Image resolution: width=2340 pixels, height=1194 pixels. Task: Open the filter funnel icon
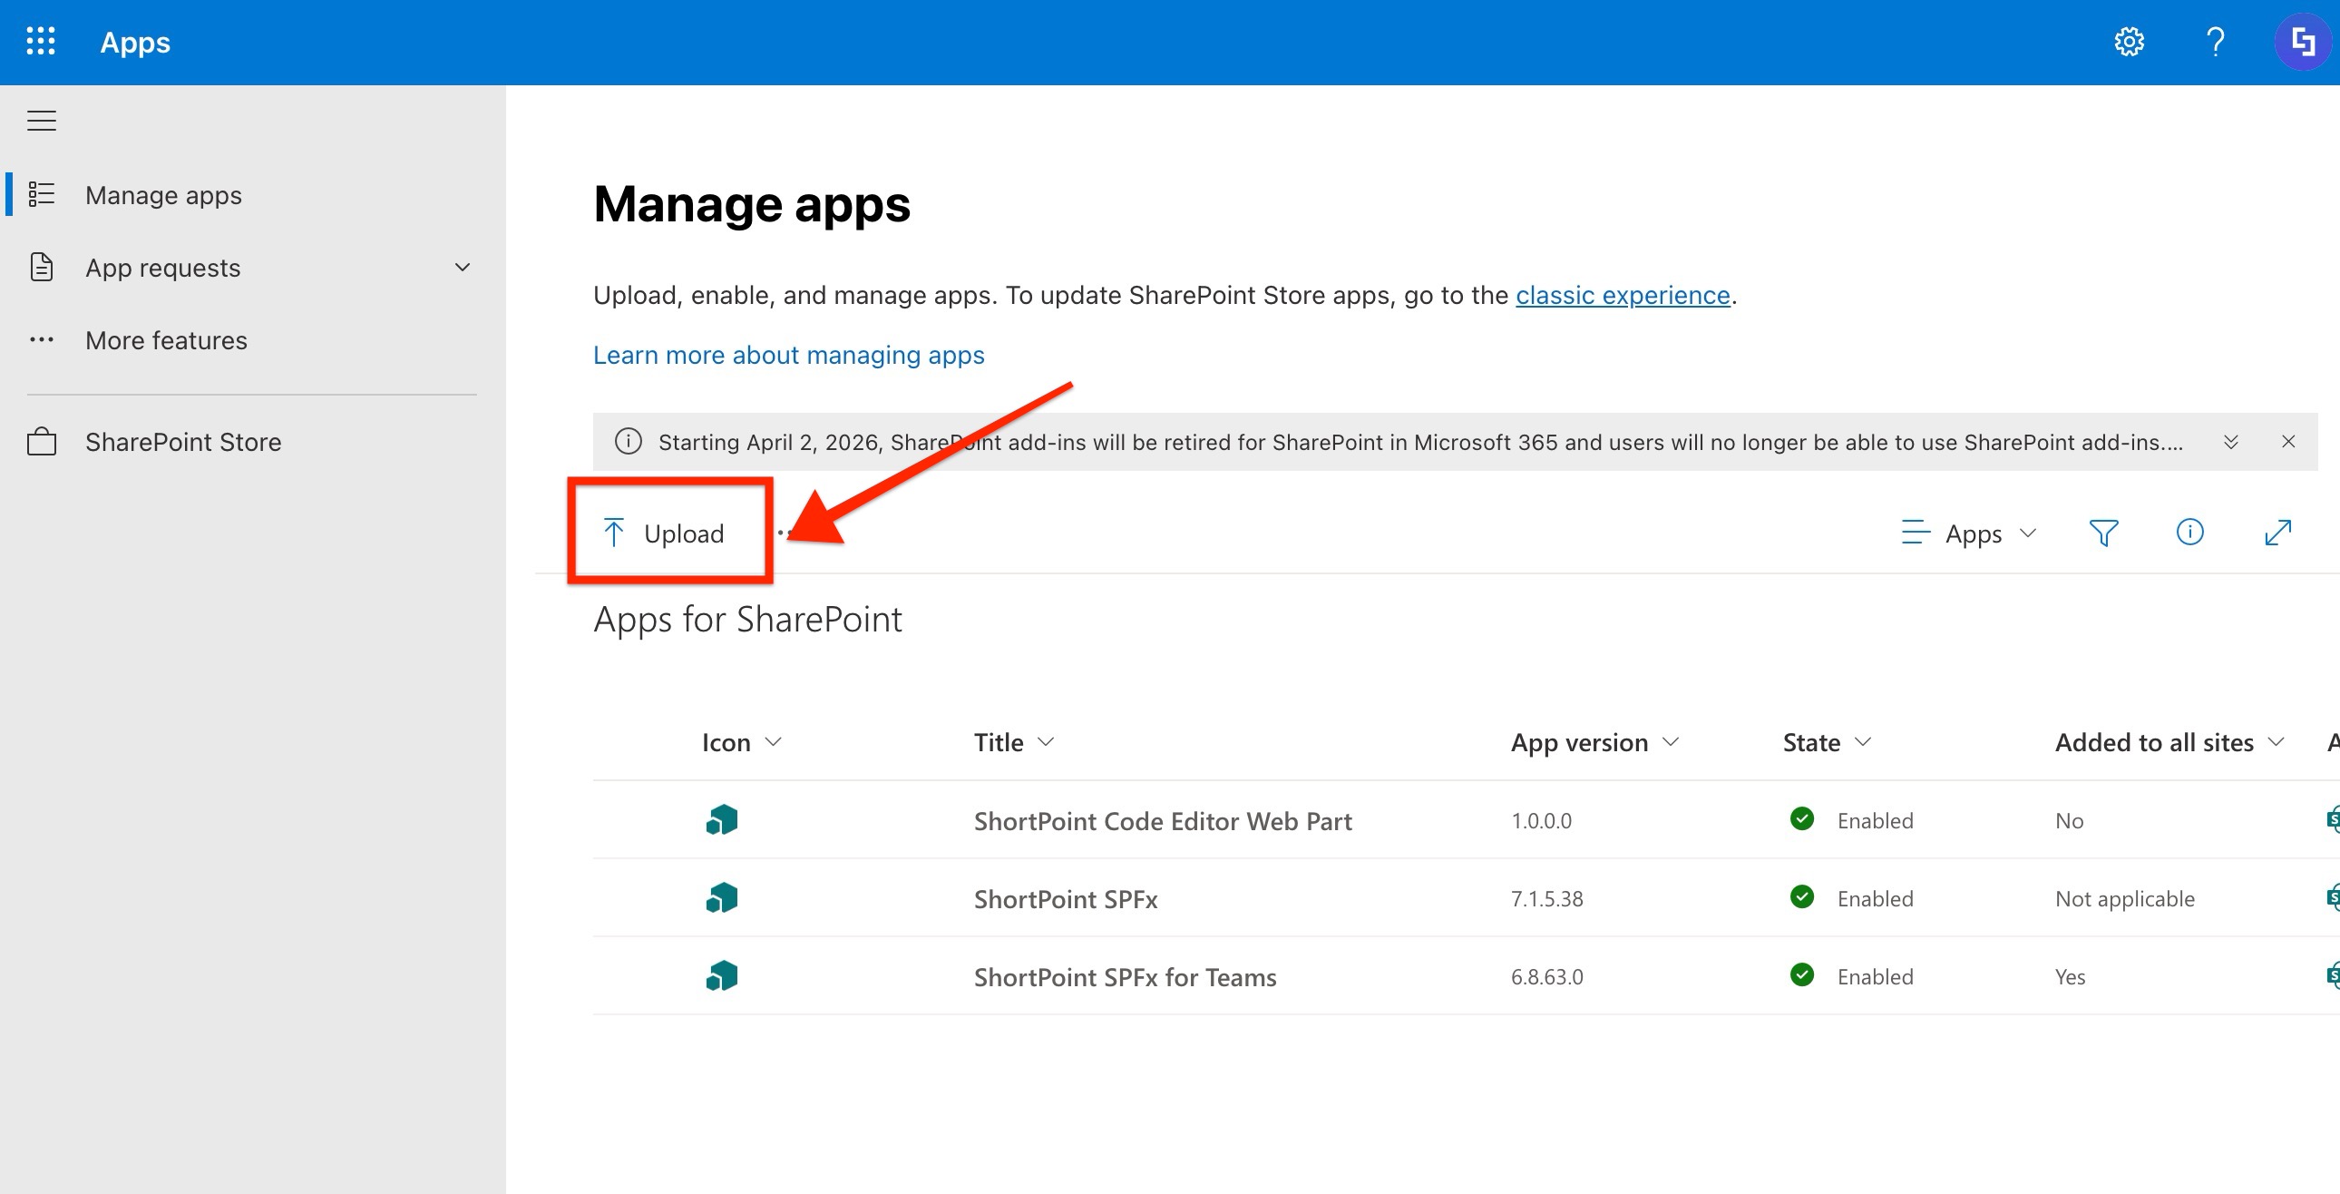point(2103,533)
